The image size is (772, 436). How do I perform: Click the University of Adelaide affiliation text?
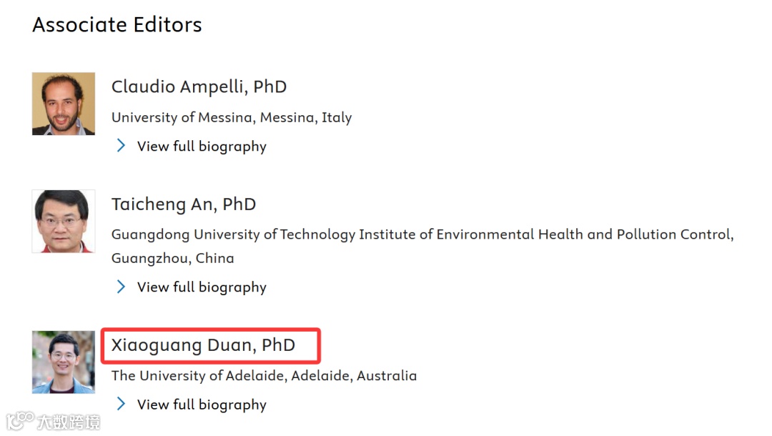click(264, 375)
